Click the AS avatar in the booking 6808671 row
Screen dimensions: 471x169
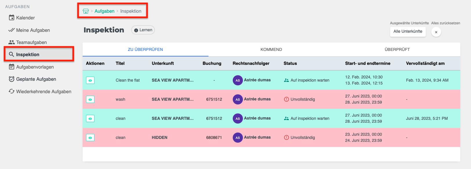point(238,138)
